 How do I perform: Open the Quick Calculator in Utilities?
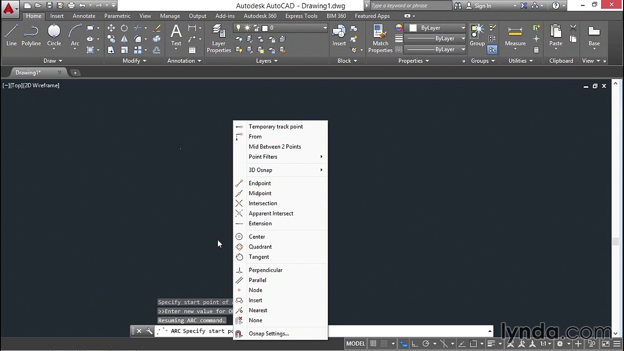536,50
